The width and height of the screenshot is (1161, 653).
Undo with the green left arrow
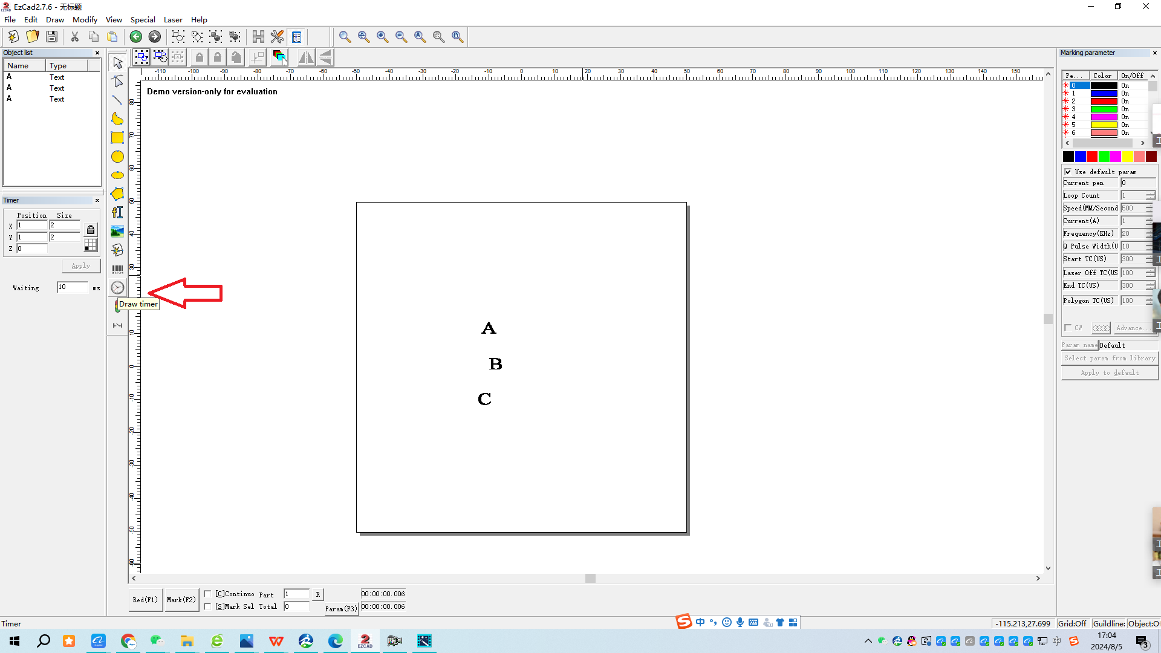tap(136, 37)
